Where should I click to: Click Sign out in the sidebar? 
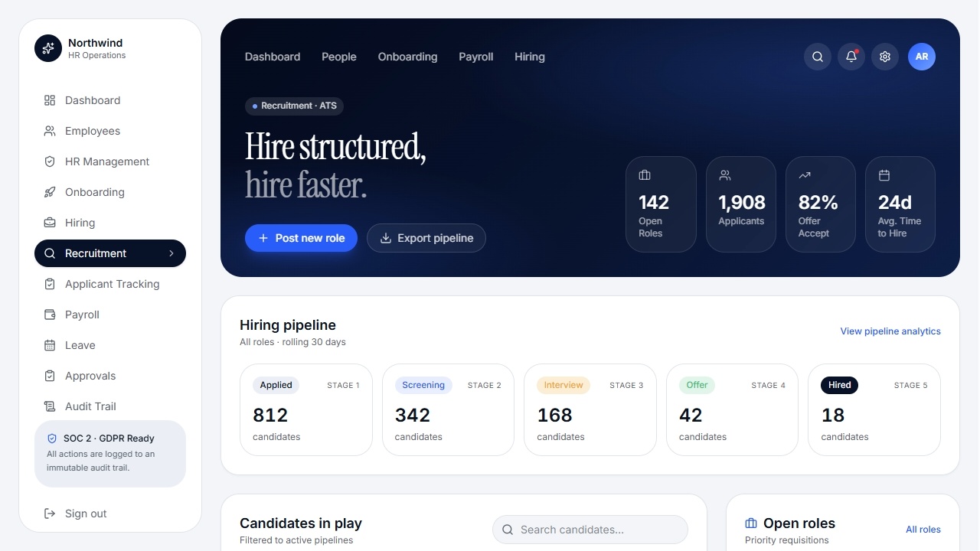110,514
